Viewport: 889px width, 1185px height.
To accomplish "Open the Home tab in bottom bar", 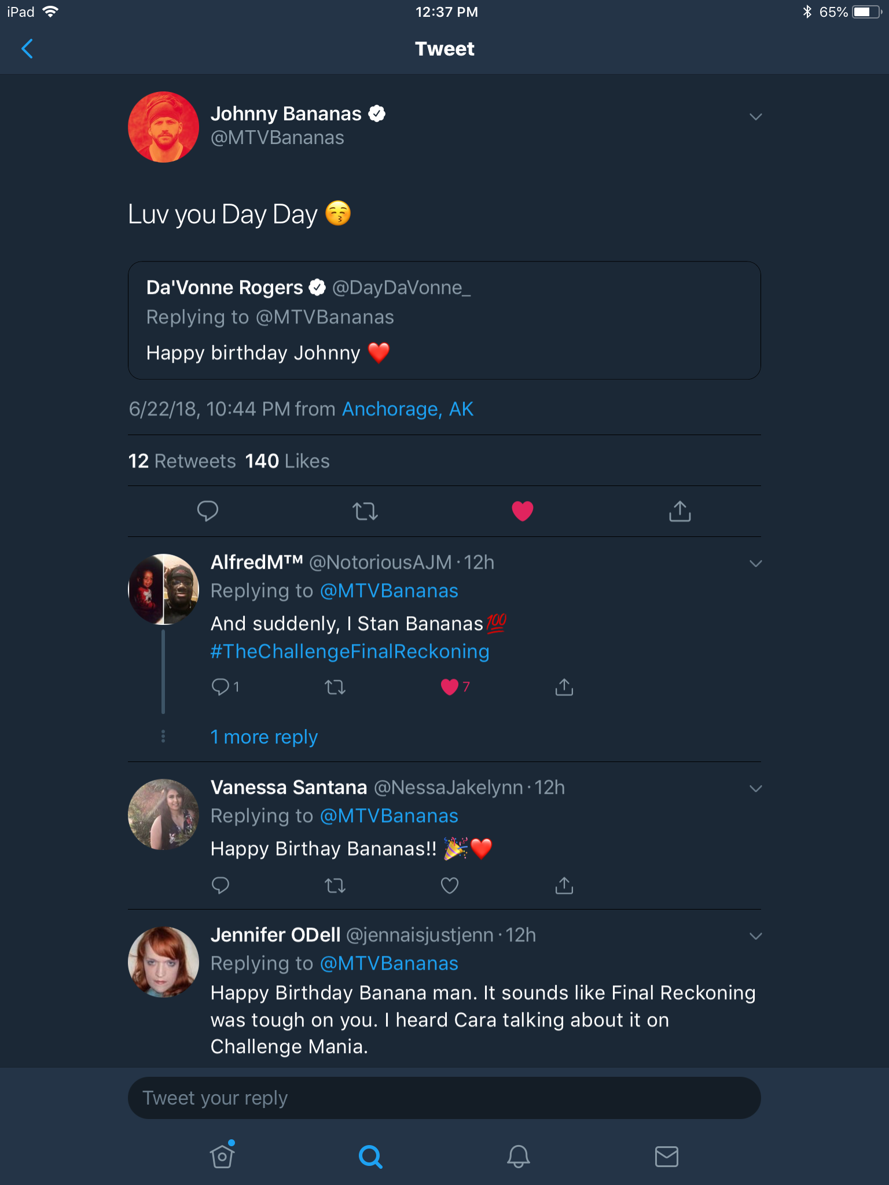I will (223, 1155).
